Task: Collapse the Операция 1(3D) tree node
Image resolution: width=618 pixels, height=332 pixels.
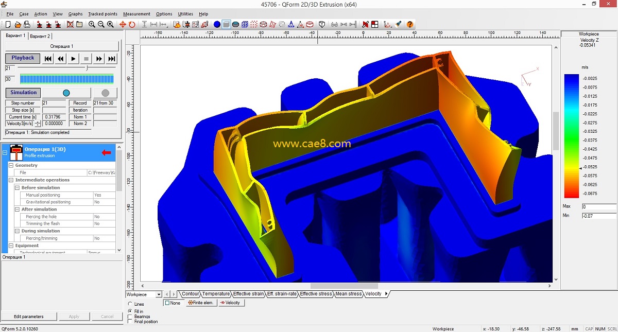Action: coord(5,153)
